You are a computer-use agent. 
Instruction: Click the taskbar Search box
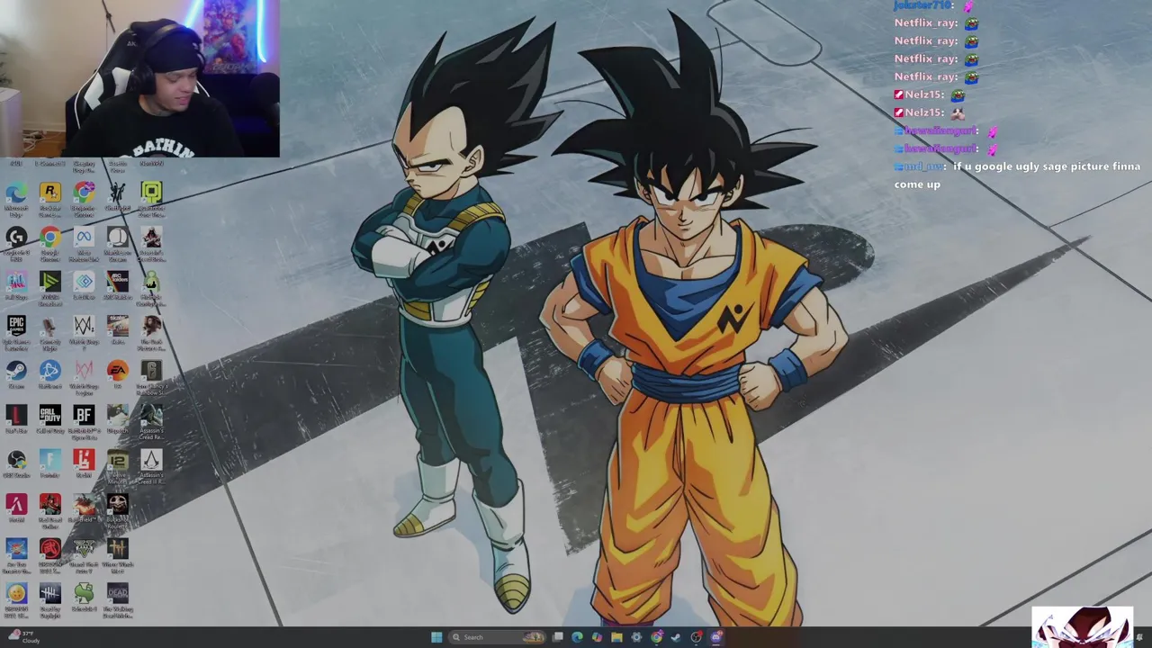[x=497, y=637]
